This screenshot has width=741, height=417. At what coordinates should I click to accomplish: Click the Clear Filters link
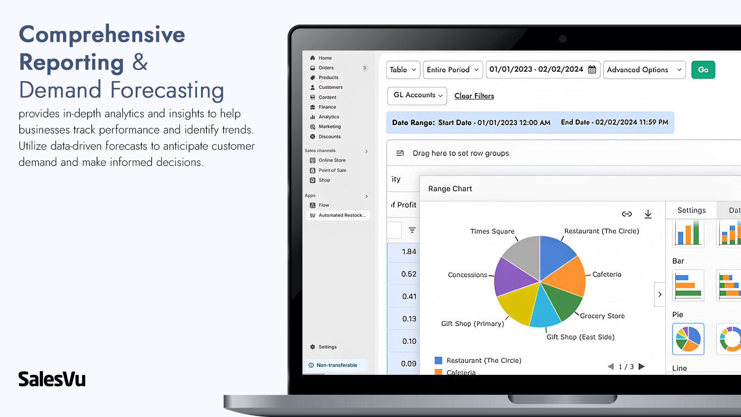tap(474, 96)
